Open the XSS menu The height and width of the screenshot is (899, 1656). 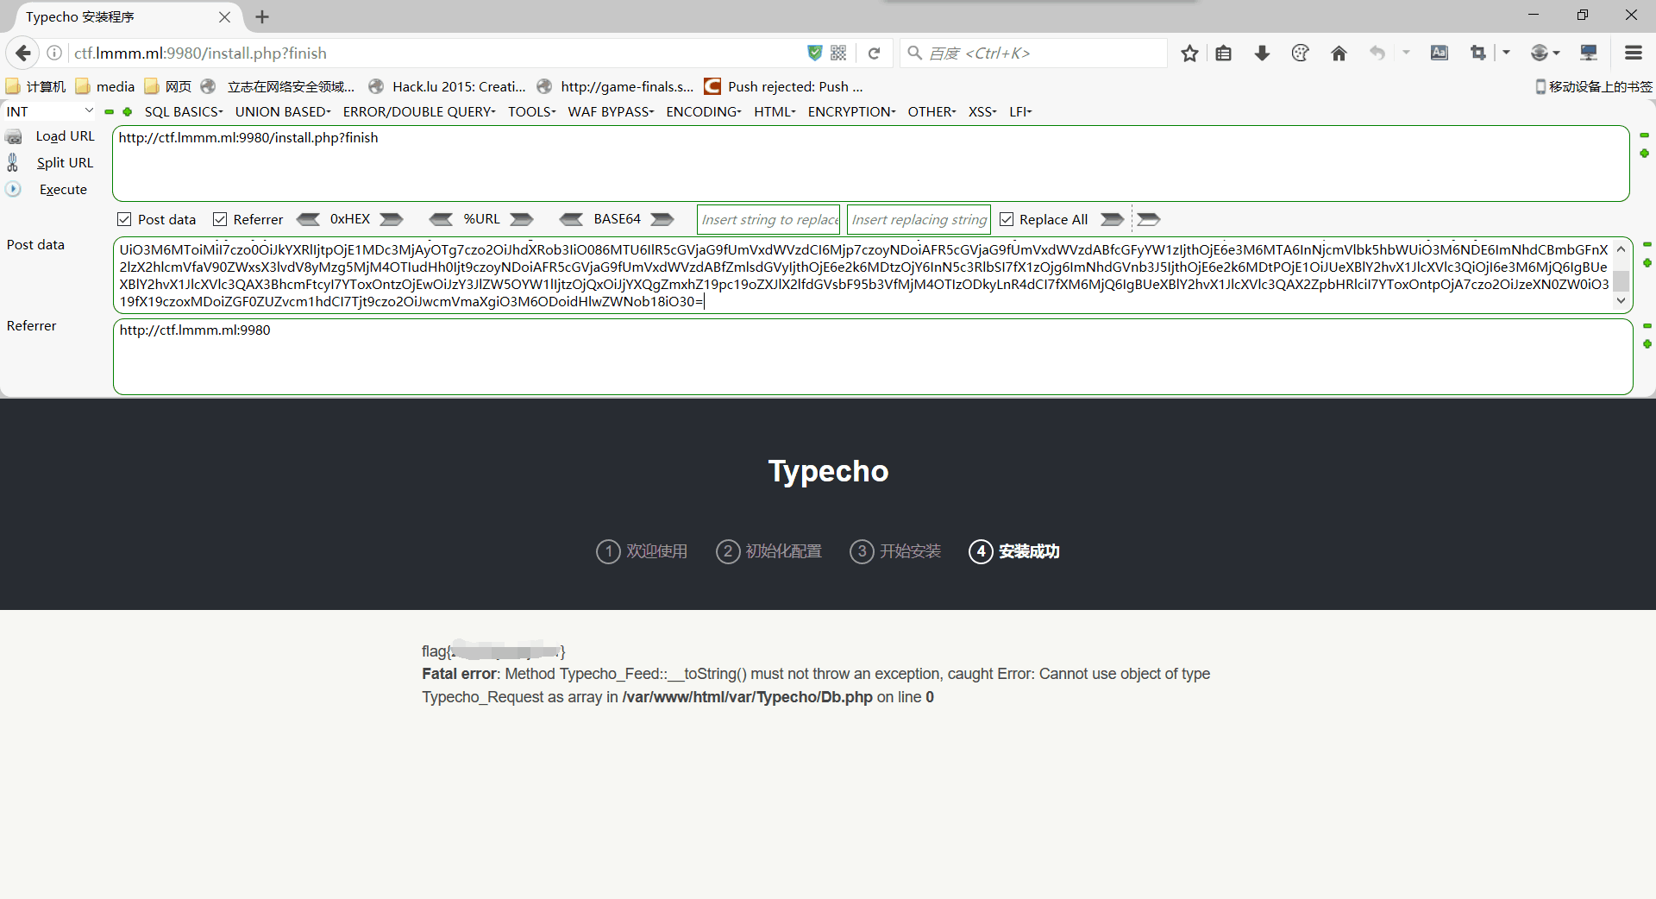(982, 111)
